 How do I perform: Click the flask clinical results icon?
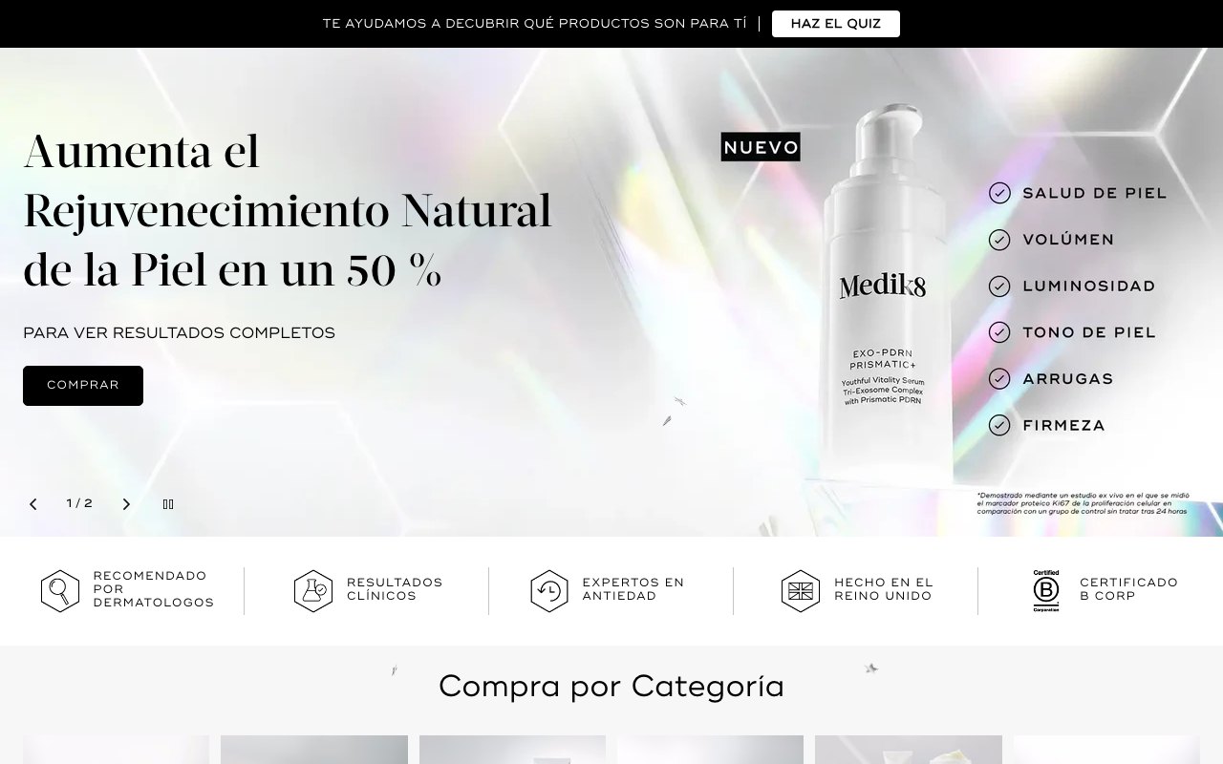coord(313,590)
